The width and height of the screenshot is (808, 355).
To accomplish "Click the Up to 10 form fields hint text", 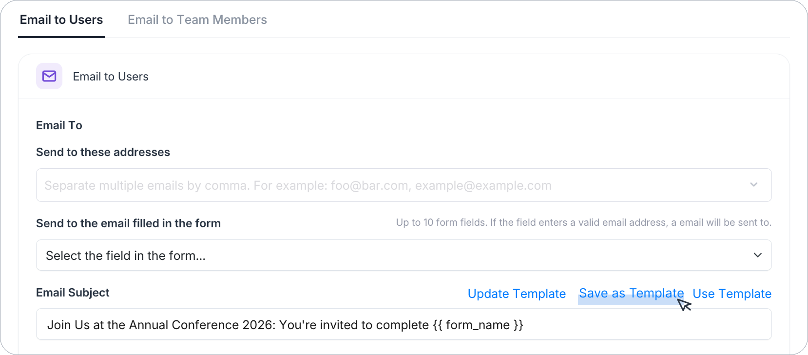I will 583,222.
